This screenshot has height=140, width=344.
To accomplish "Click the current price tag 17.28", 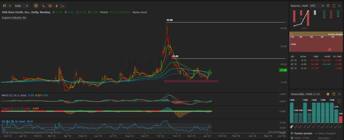I will [284, 70].
